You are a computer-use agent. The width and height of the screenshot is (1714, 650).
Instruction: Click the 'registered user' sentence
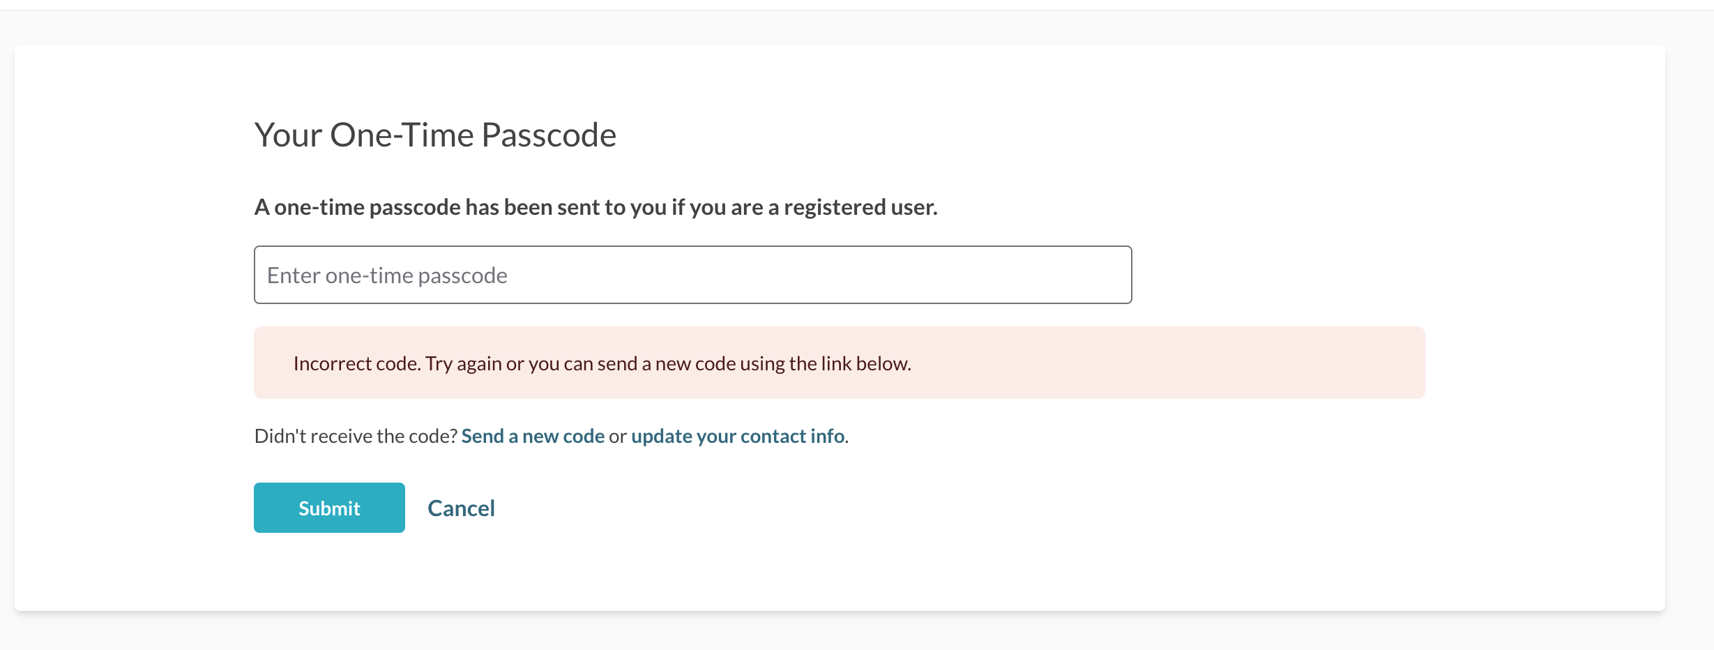pos(596,207)
